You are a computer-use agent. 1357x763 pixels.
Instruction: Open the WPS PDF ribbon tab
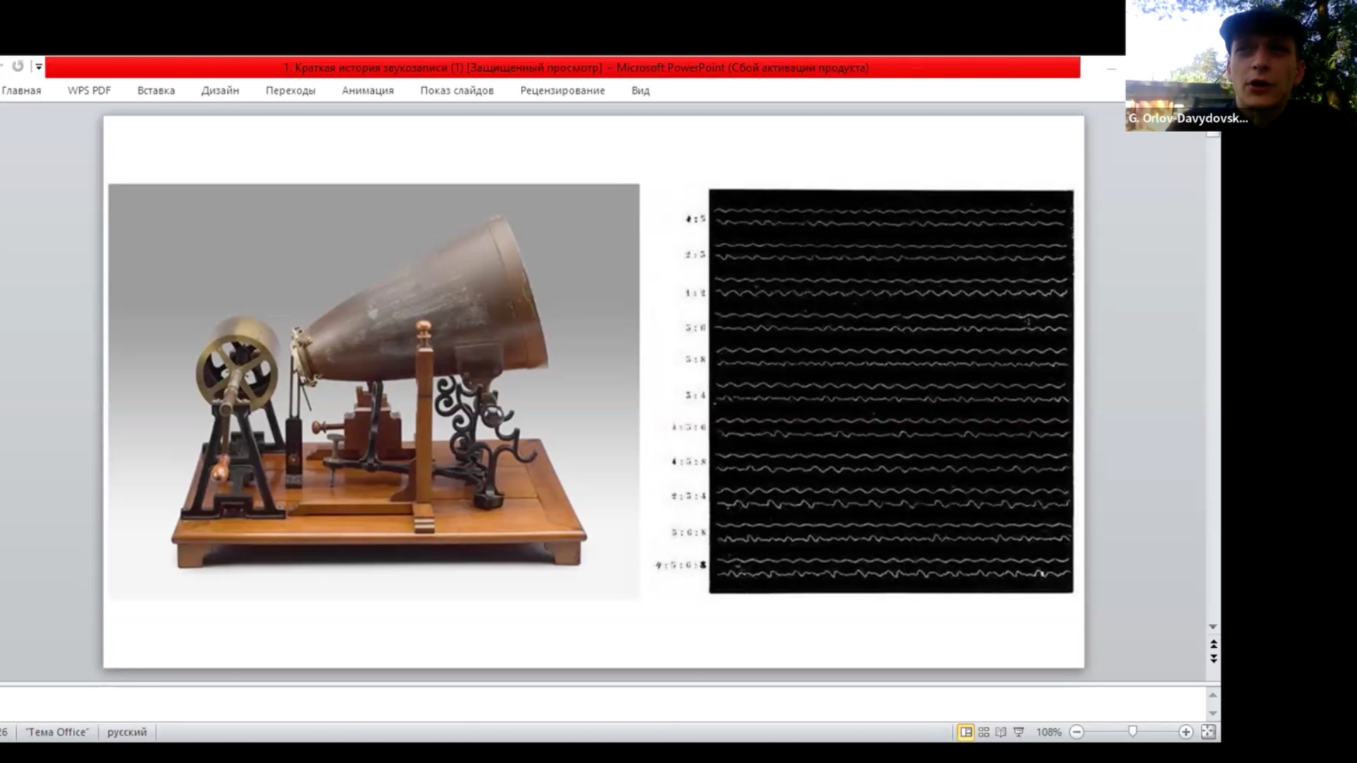(89, 90)
